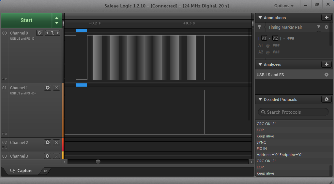Screen dimensions: 334x184
Task: Place timing marker A2
Action: point(275,38)
